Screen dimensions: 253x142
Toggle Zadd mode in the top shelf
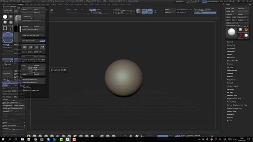pos(93,9)
